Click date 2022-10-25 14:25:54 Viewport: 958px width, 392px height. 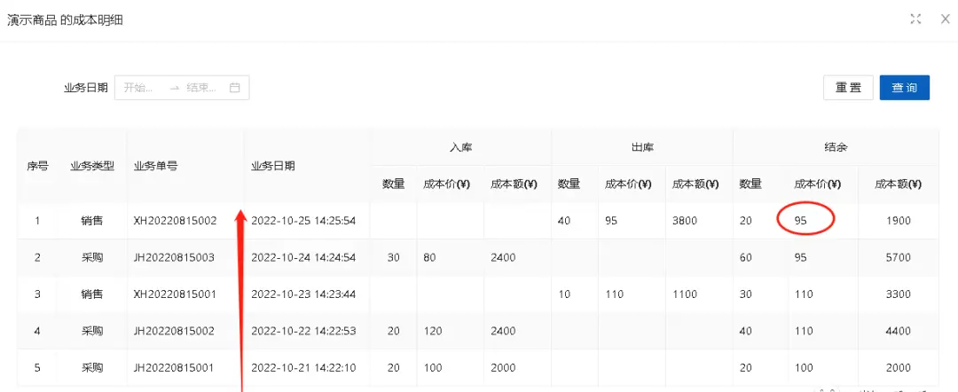click(303, 221)
